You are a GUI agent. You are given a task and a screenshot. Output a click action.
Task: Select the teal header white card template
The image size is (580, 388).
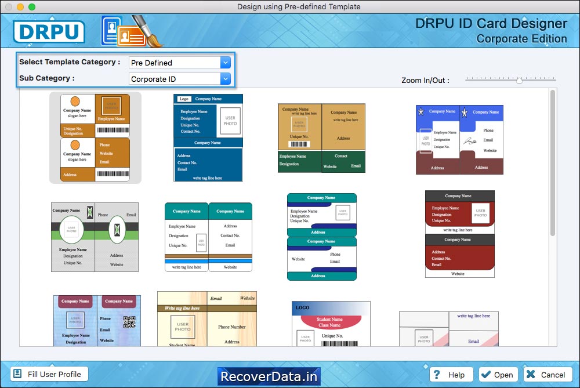pyautogui.click(x=208, y=237)
